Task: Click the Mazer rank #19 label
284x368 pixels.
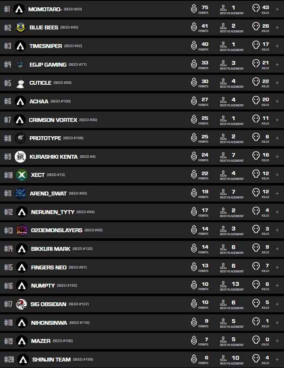Action: pos(8,341)
